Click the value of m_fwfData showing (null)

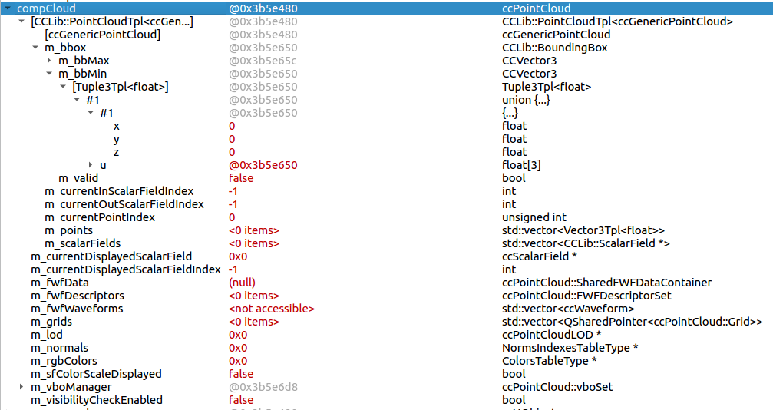(242, 283)
